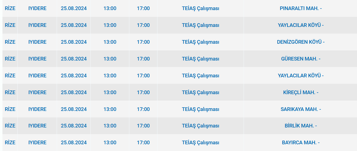Viewport: 357px width, 151px height.
Task: Click RİZE in the Bayırca row
Action: tap(10, 142)
